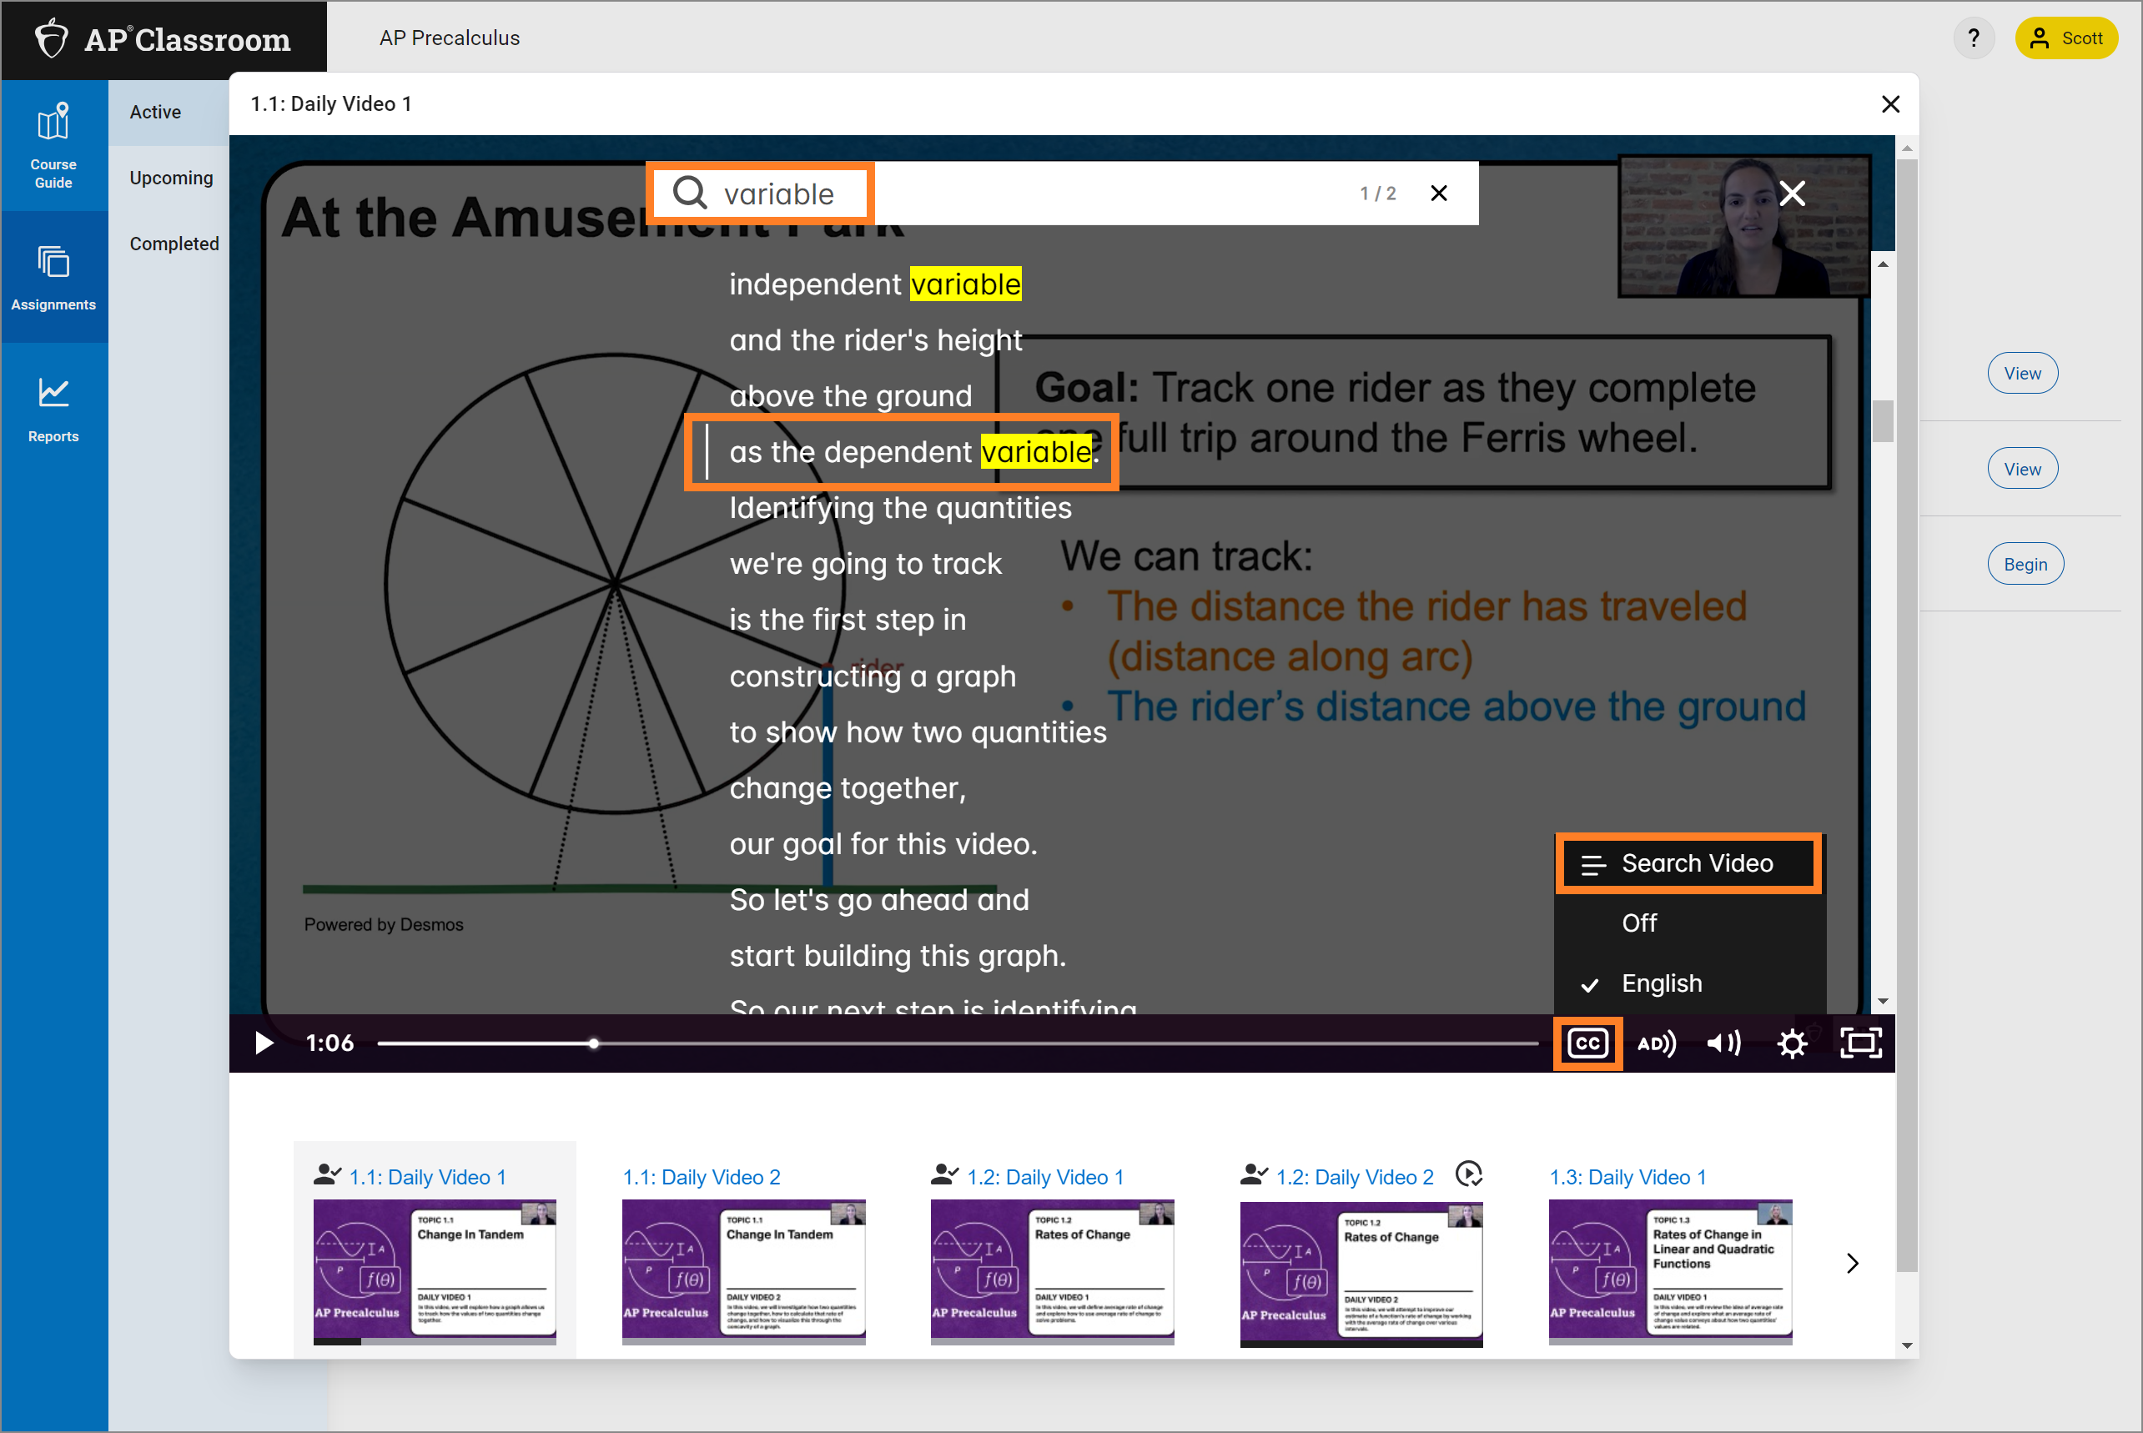Click the fullscreen expand icon
The image size is (2143, 1433).
[x=1860, y=1043]
